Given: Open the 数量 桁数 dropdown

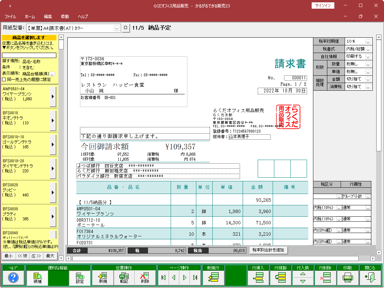Looking at the screenshot, I should [368, 64].
